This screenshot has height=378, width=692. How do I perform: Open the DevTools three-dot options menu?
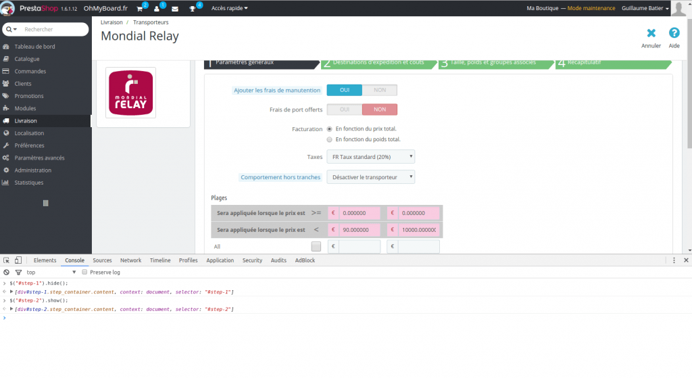[674, 260]
